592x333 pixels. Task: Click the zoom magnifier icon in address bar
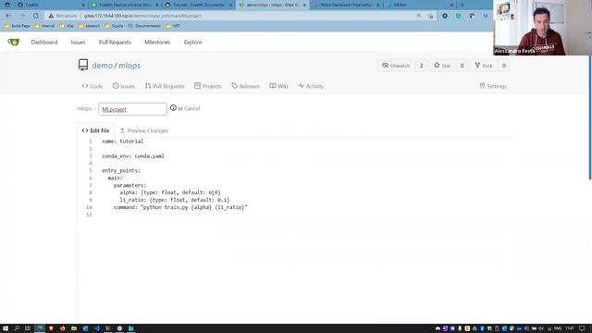tap(419, 16)
